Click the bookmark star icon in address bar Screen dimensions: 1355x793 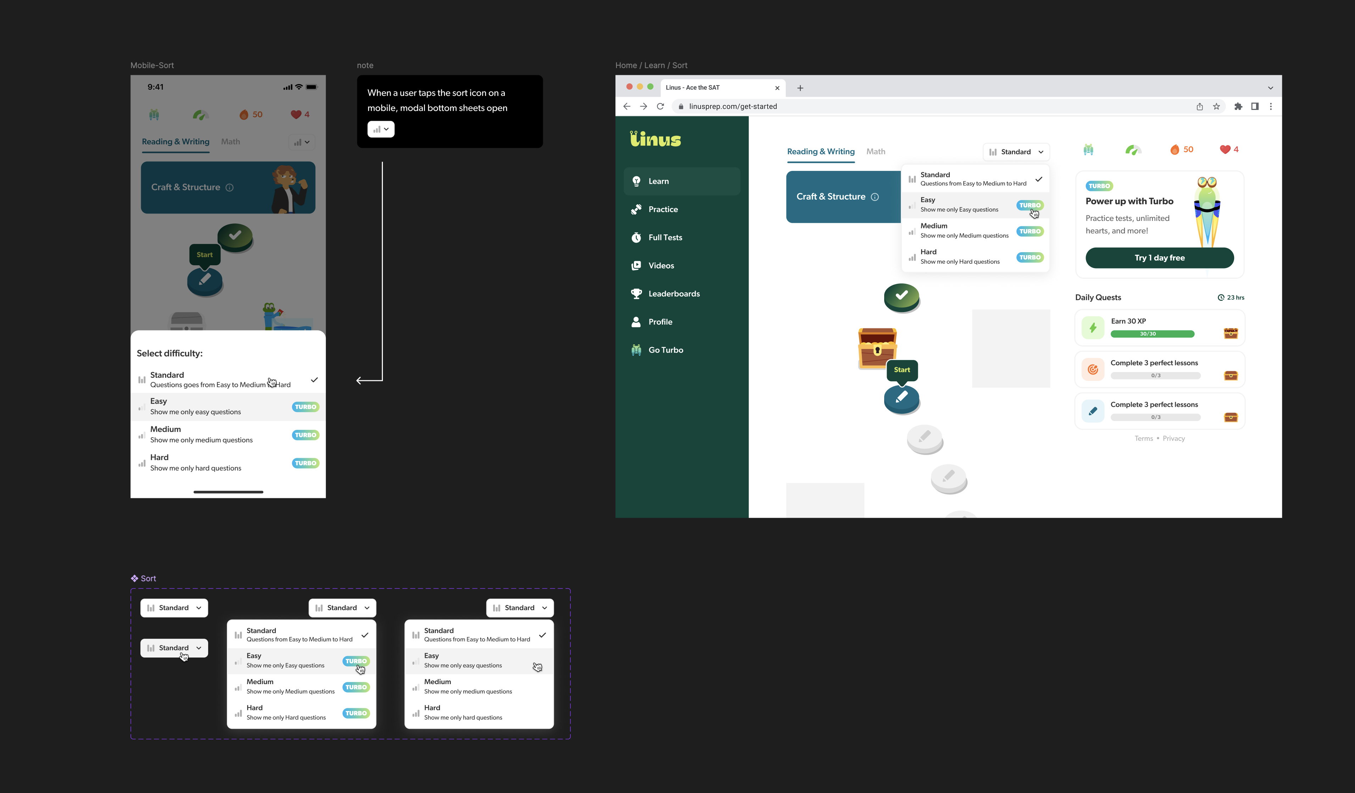(1216, 106)
